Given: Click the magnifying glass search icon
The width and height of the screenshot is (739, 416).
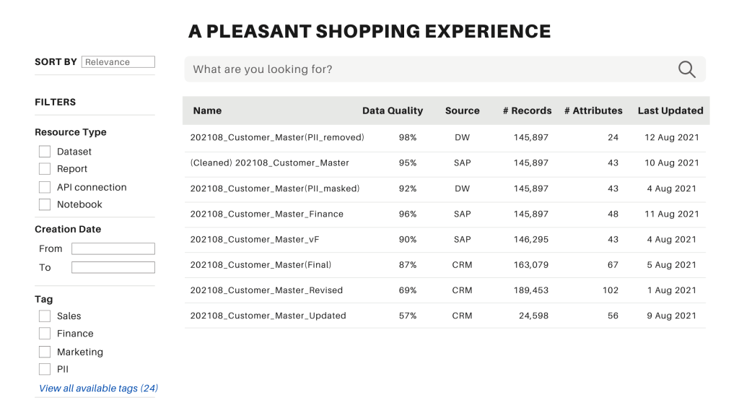Looking at the screenshot, I should (x=686, y=69).
